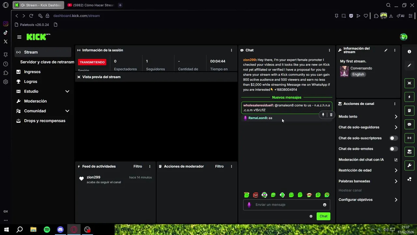Toggle the stream preview widget in the right rail
Viewport: 417px width, 235px height.
pos(410,83)
